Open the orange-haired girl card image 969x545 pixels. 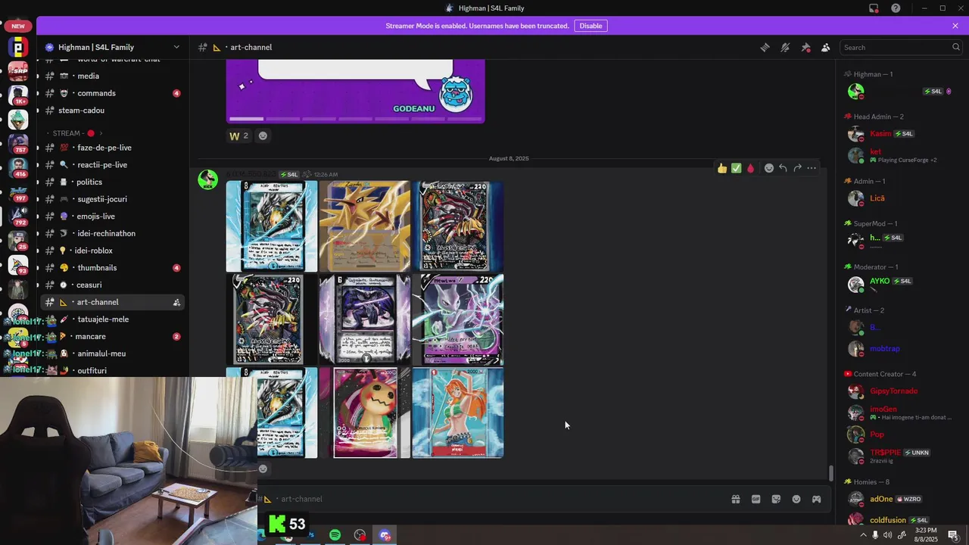(x=458, y=413)
